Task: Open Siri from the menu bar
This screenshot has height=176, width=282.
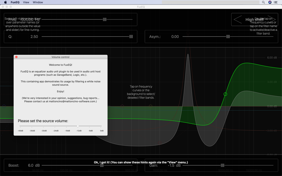Action: point(270,2)
